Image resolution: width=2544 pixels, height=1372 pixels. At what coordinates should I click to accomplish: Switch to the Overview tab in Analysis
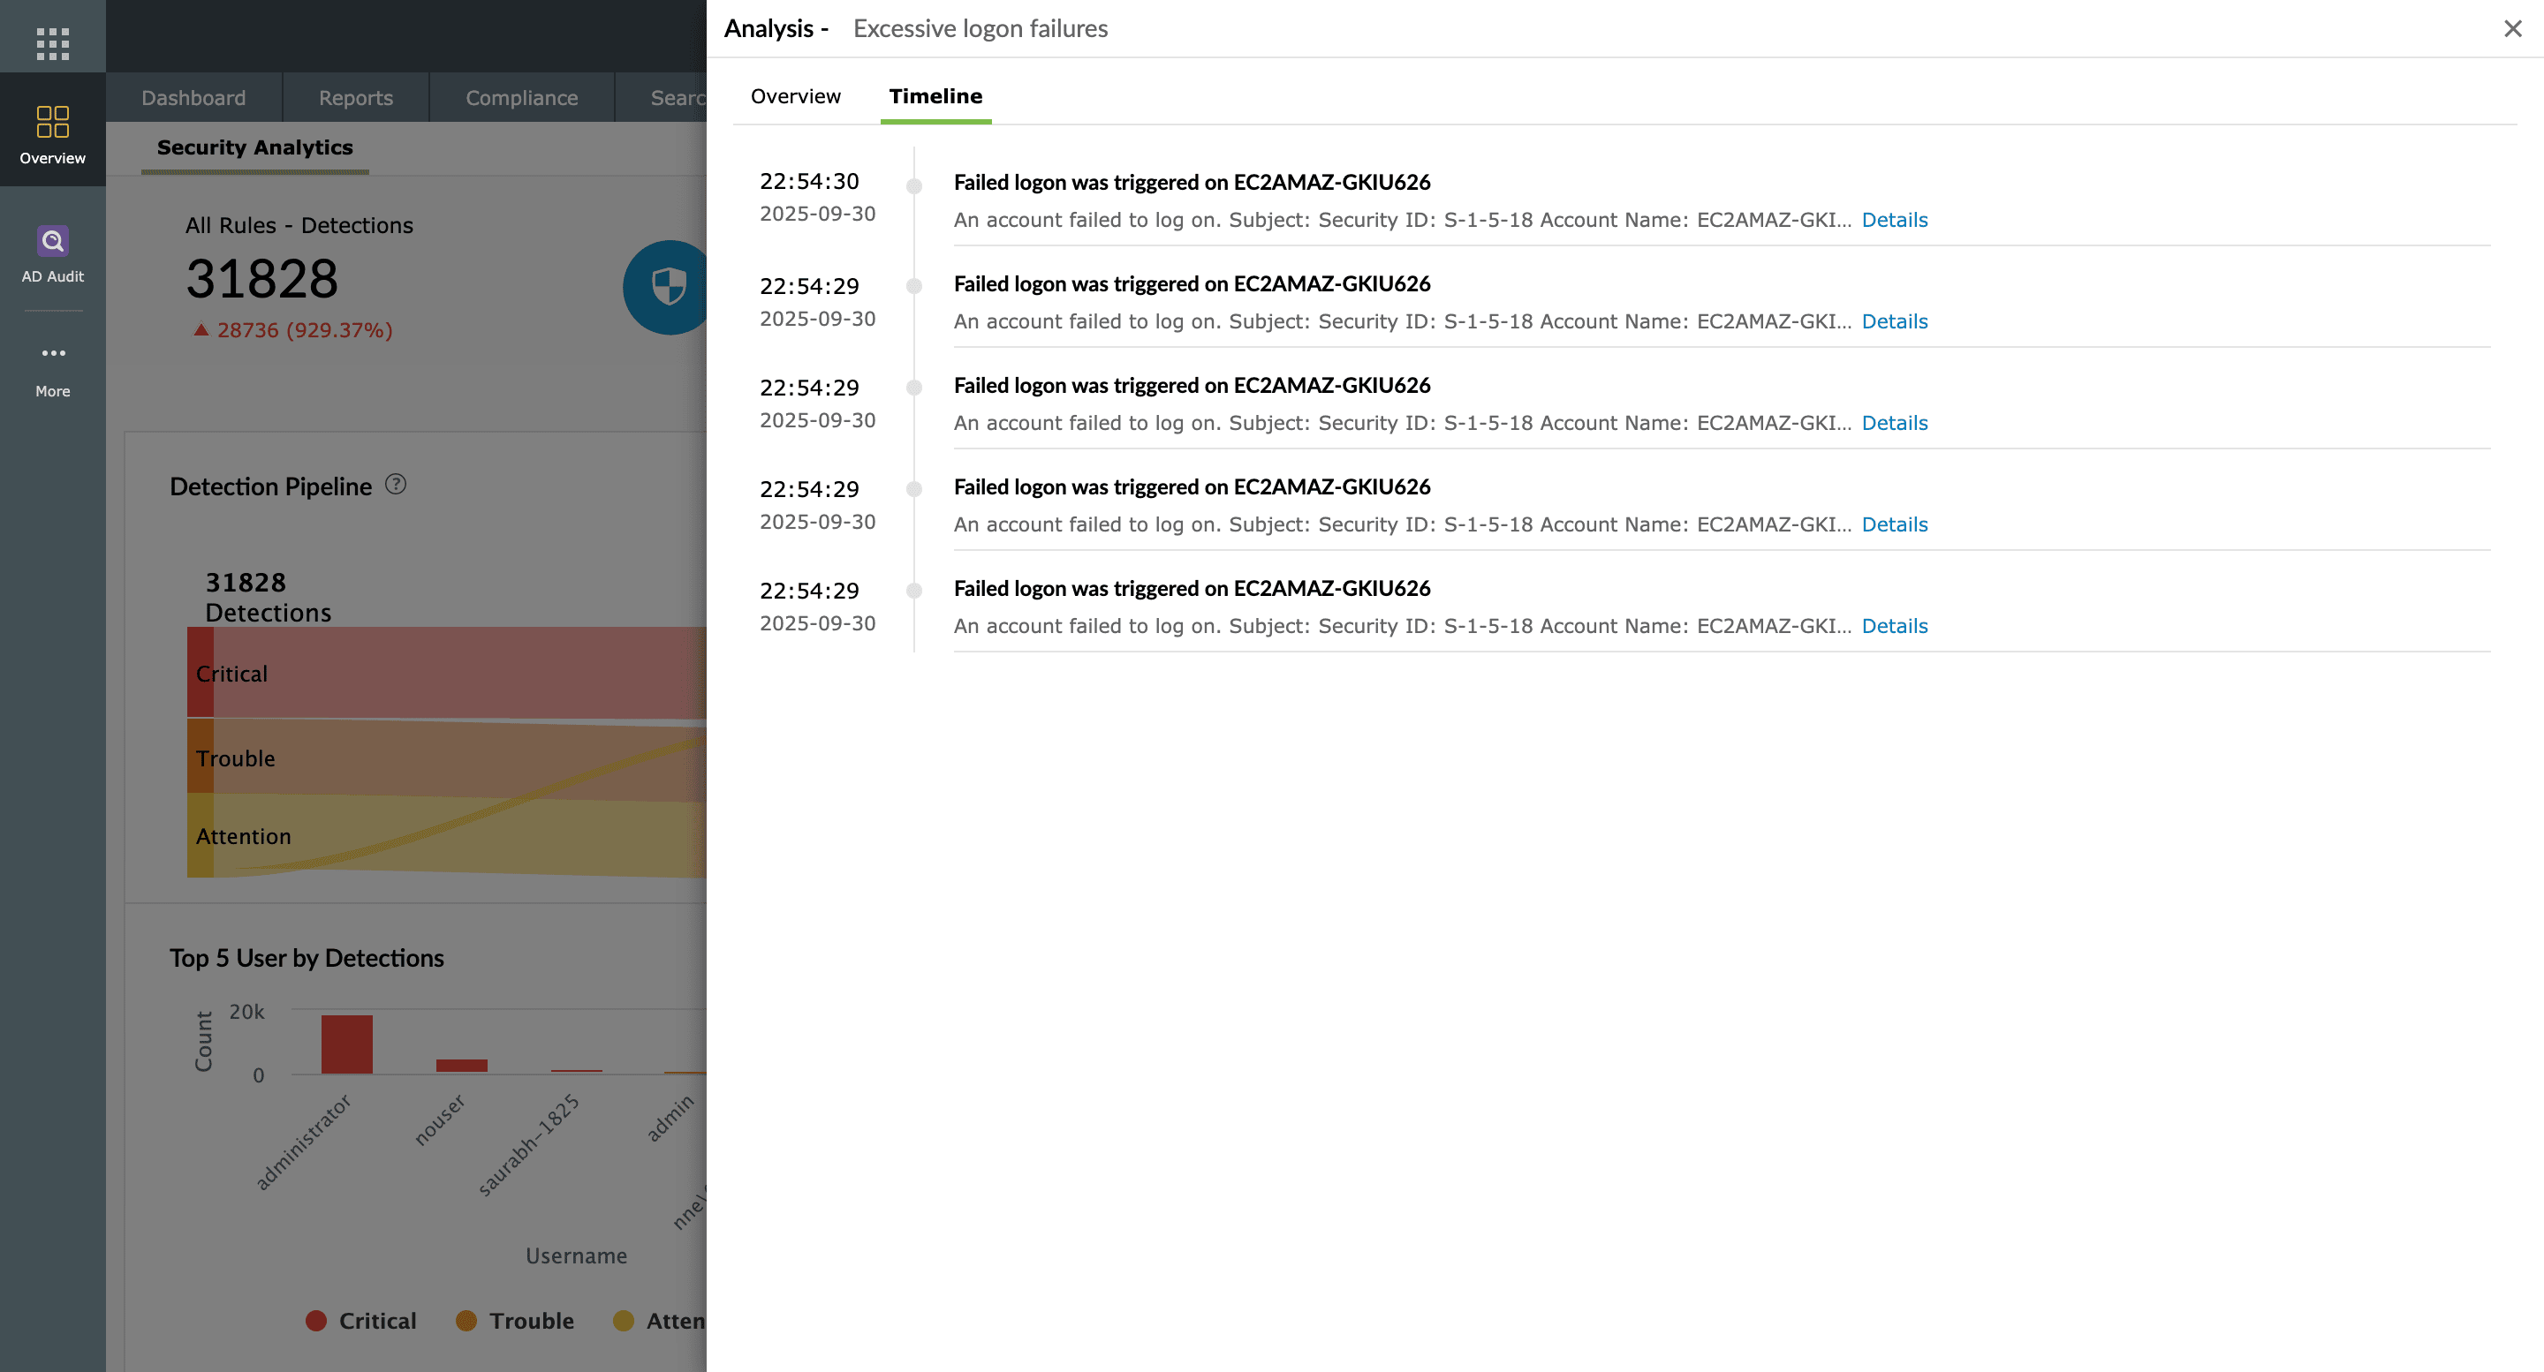[x=795, y=97]
